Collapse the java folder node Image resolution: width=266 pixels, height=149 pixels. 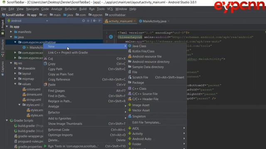point(11,37)
